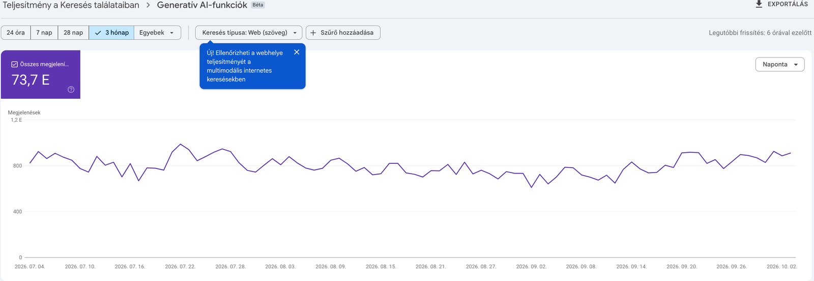
Task: Go to Teljesítmény a Keresés találataiban breadcrumb
Action: click(71, 5)
